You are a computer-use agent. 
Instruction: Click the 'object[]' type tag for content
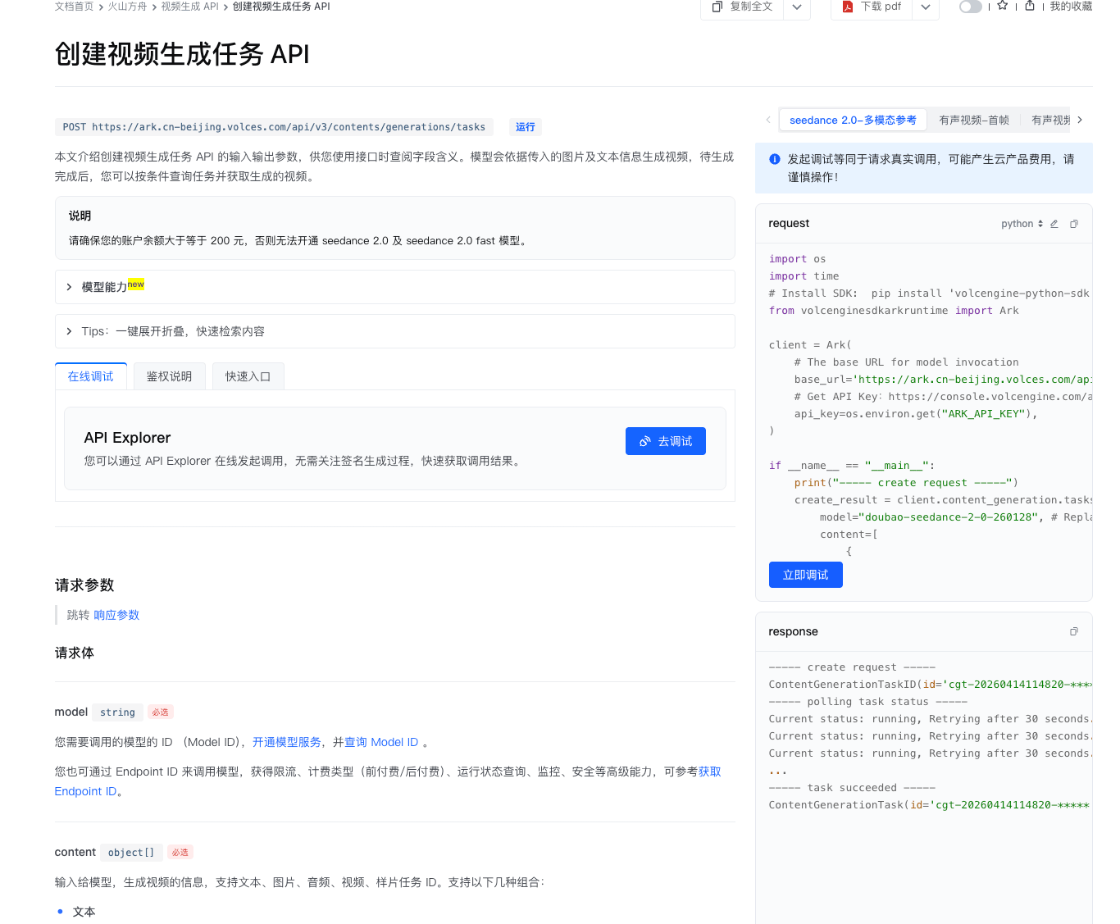(131, 853)
